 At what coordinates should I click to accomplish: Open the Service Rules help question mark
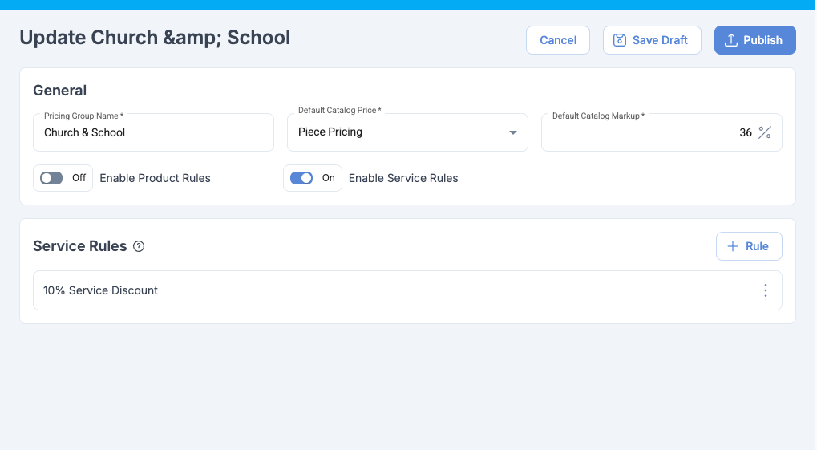coord(139,246)
